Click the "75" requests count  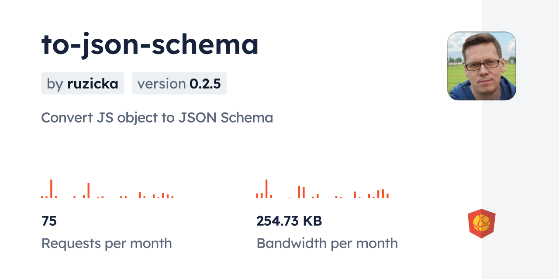coord(49,221)
